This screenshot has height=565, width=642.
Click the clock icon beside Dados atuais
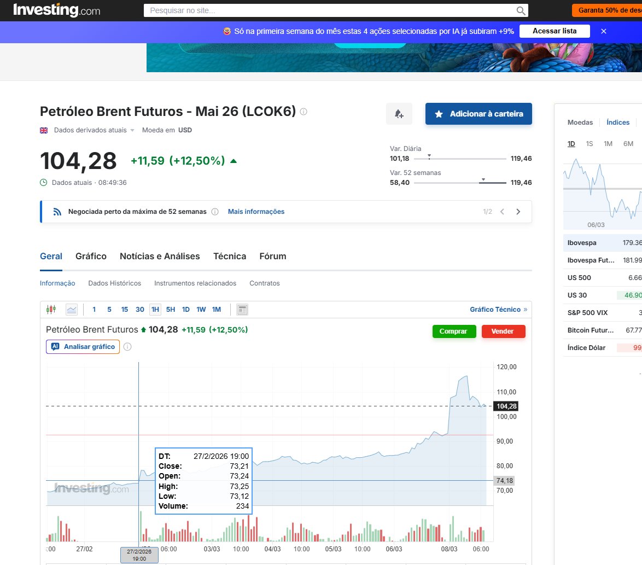43,183
